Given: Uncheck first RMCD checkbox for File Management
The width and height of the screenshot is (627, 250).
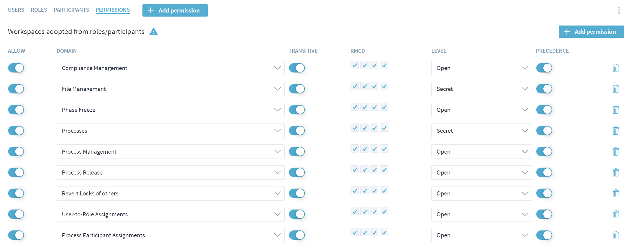Looking at the screenshot, I should pyautogui.click(x=355, y=86).
